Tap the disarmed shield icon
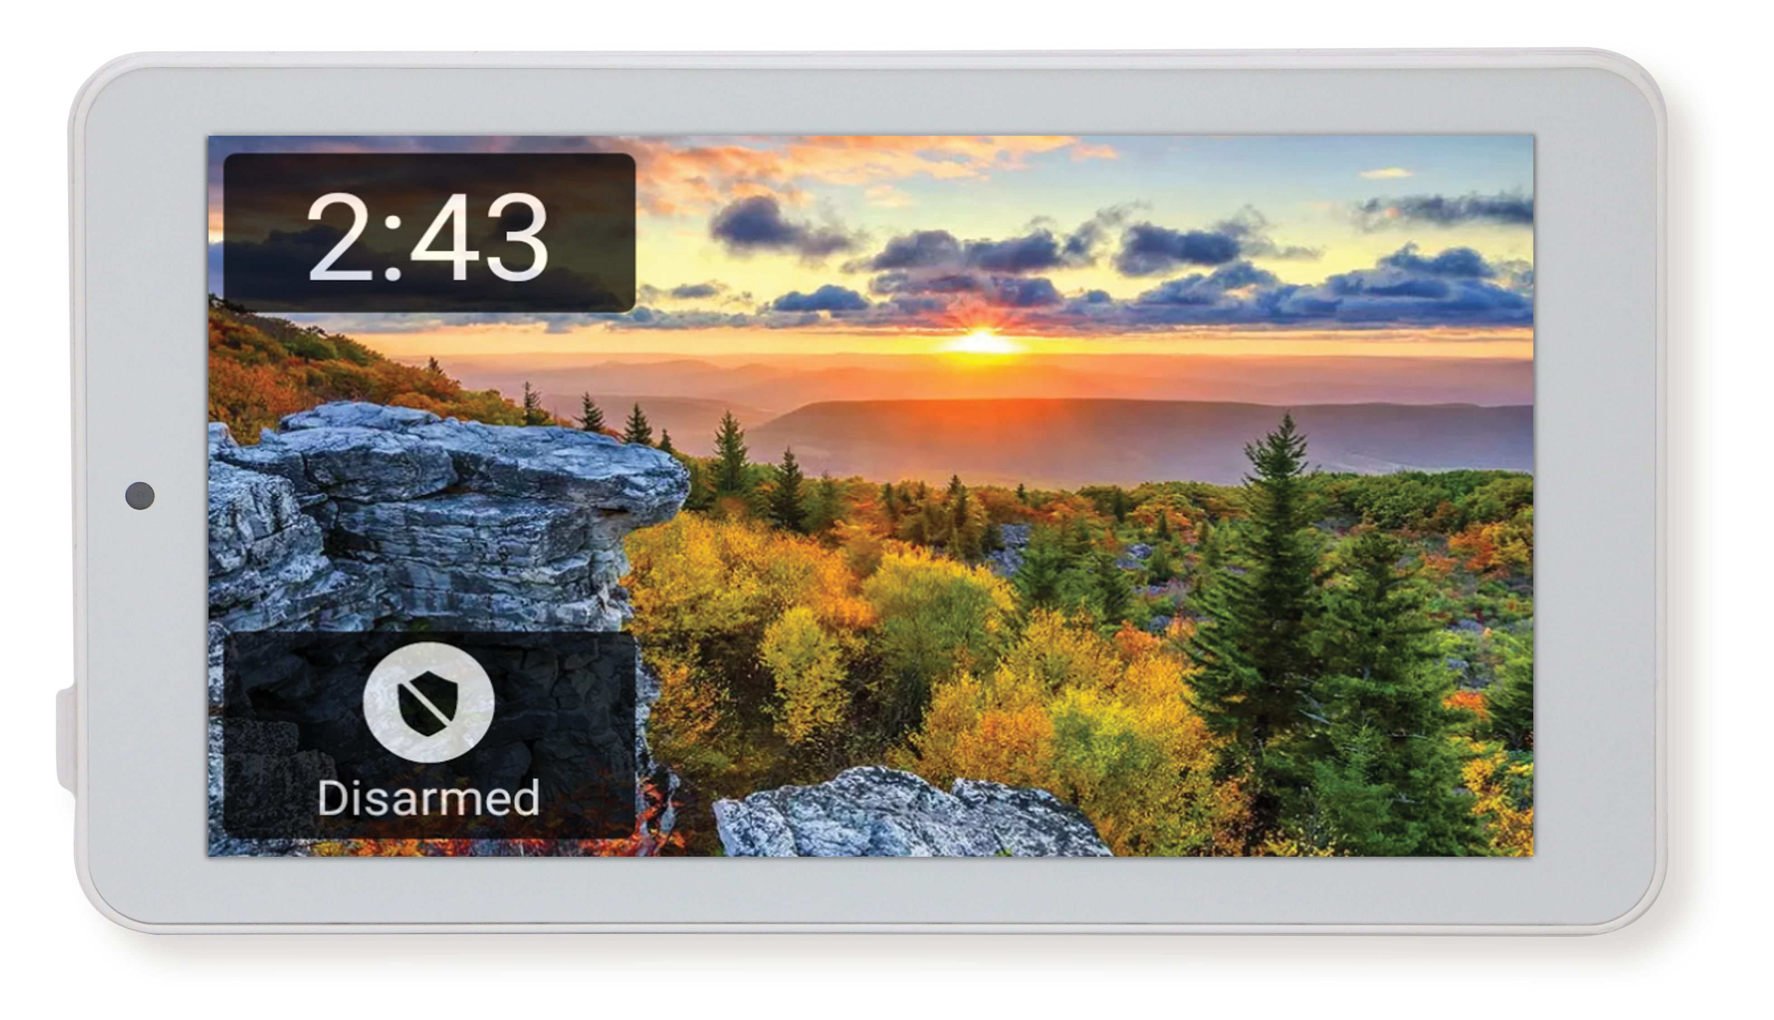The image size is (1774, 1020). pos(429,702)
